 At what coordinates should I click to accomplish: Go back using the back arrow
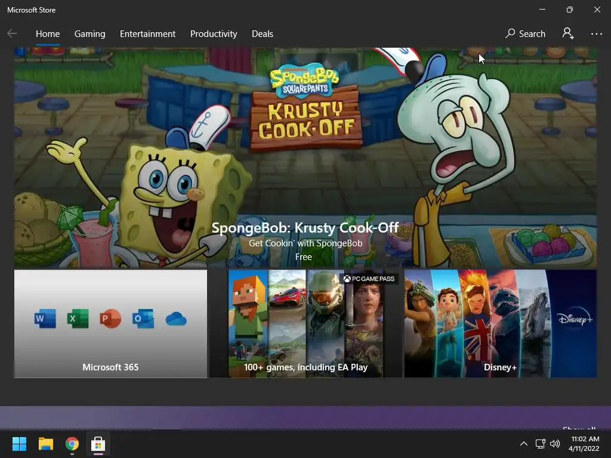pos(12,34)
